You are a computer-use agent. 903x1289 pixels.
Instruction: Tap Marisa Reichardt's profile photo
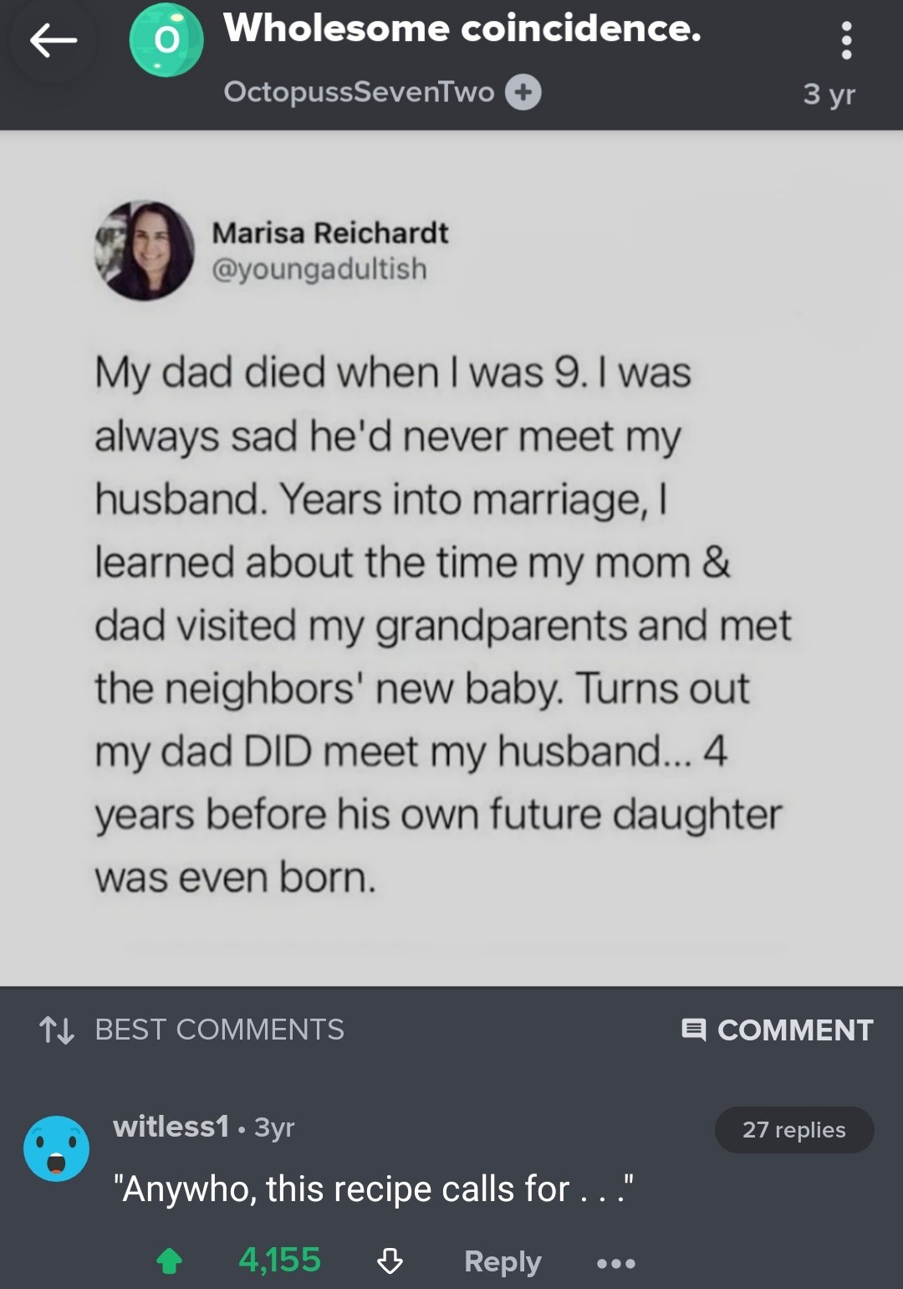point(144,250)
